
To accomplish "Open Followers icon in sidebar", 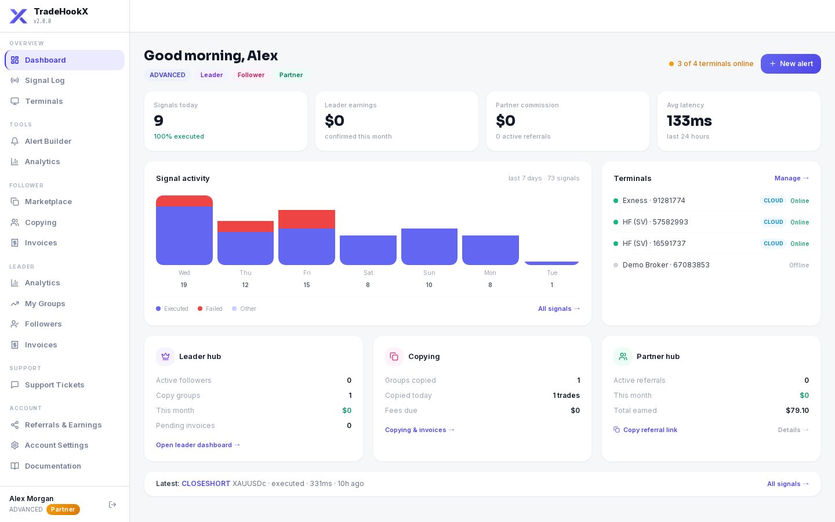I will pyautogui.click(x=15, y=324).
